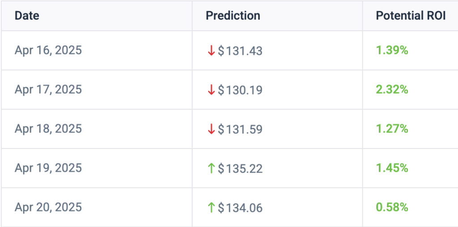Click the green up arrow beside $135.22

pyautogui.click(x=211, y=169)
